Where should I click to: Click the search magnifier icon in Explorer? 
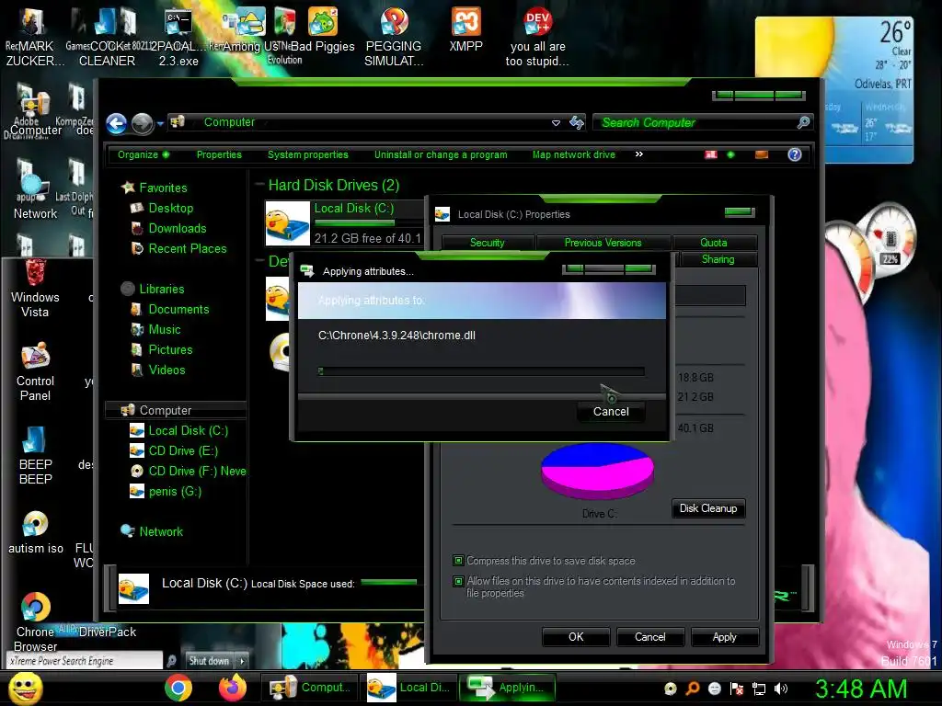[803, 122]
